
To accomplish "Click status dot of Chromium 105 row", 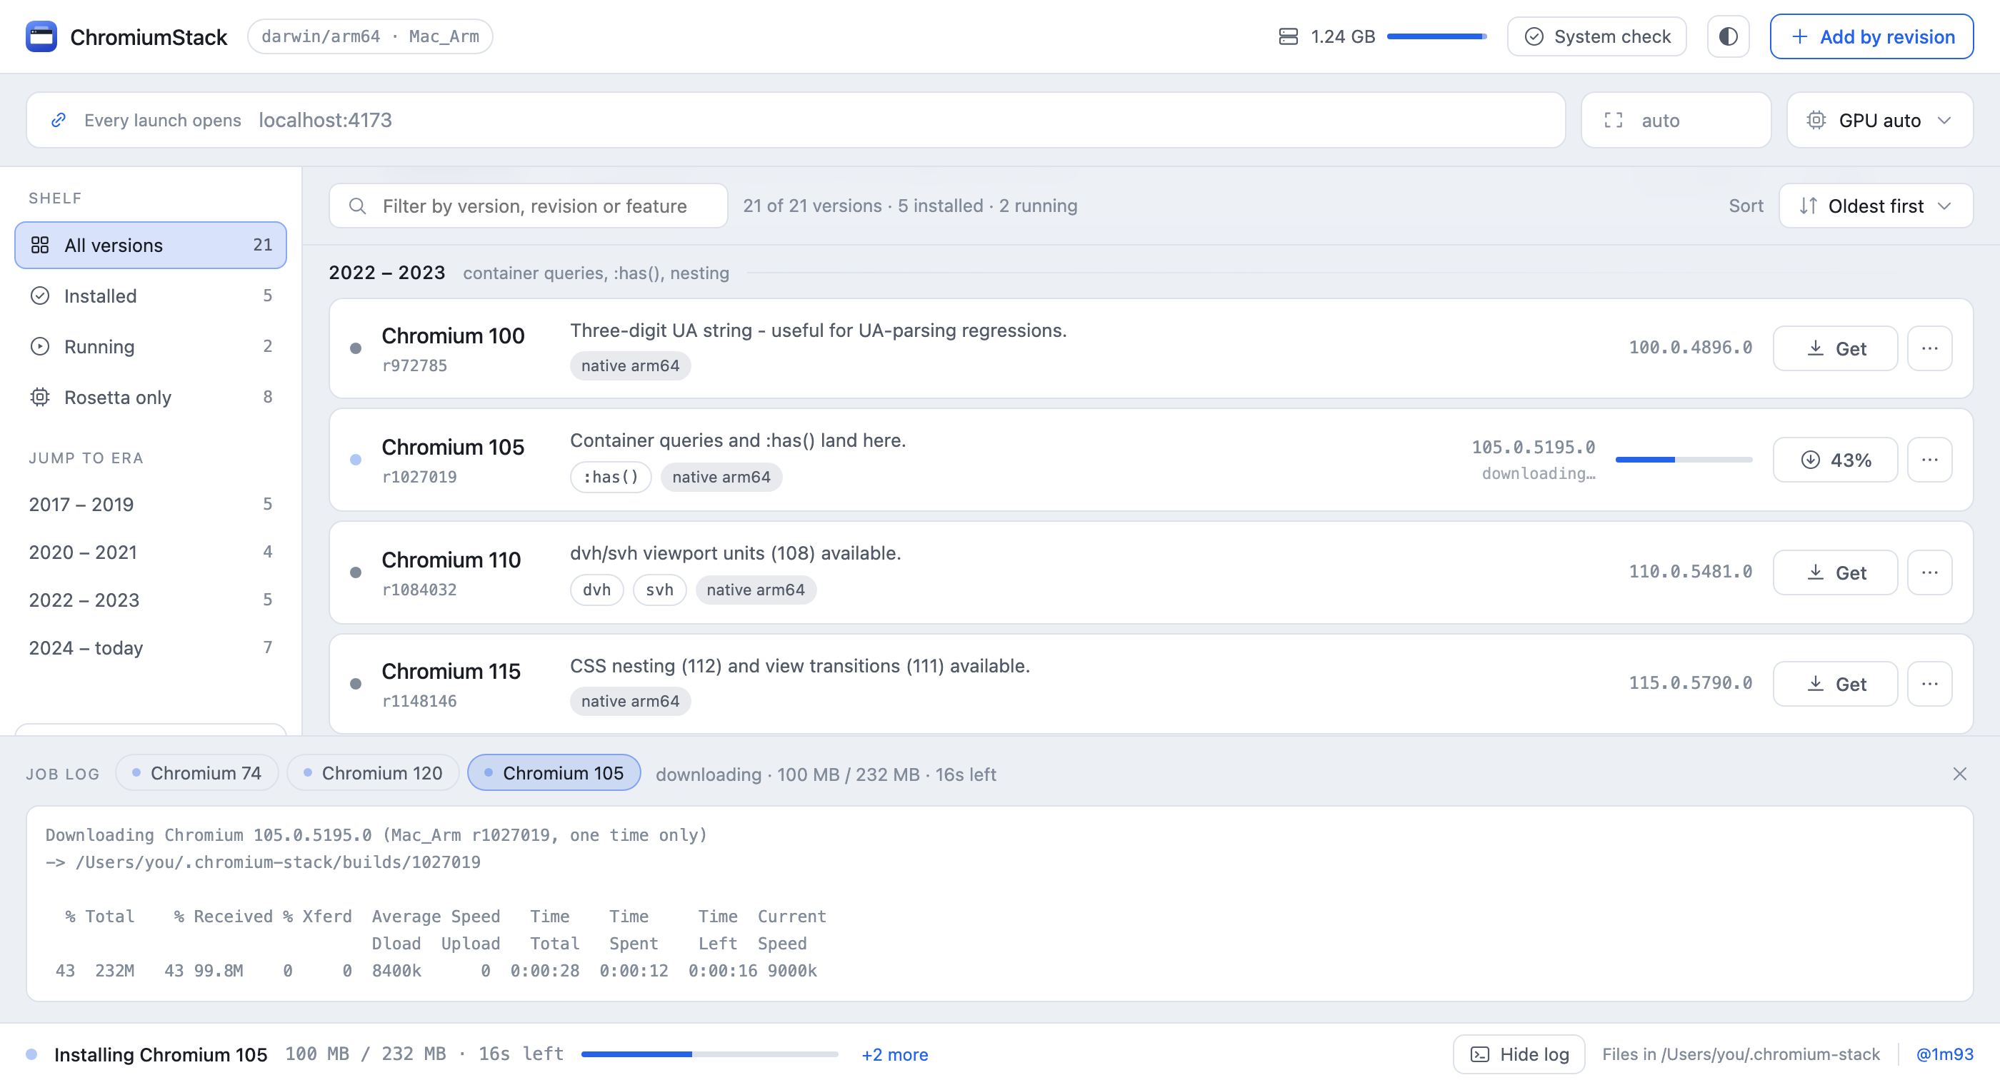I will (x=356, y=460).
